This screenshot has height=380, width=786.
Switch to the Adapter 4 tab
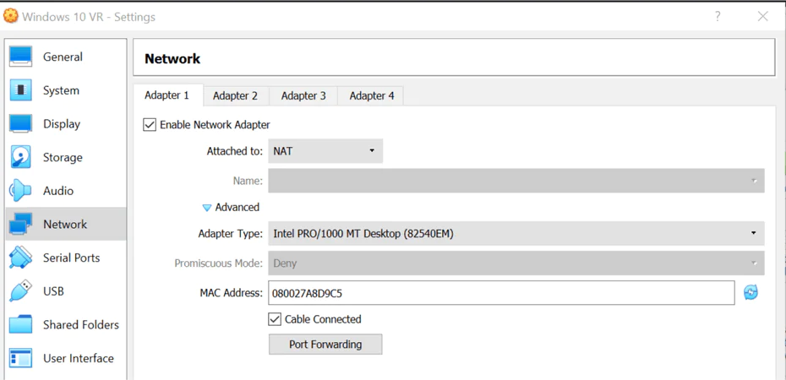(372, 95)
